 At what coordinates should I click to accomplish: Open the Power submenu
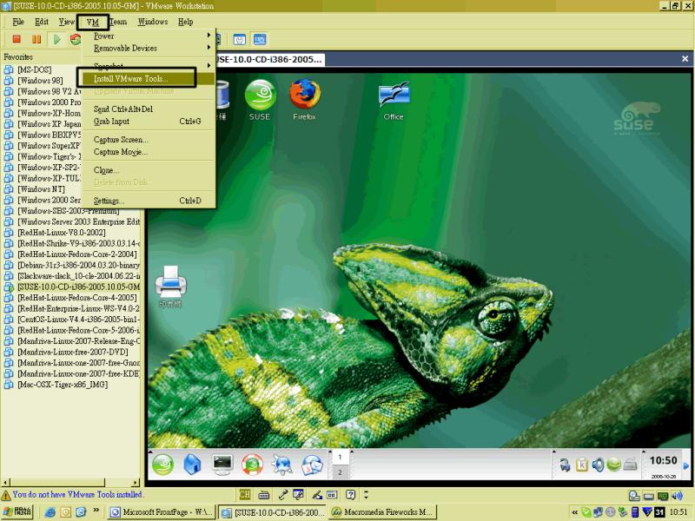(x=149, y=36)
